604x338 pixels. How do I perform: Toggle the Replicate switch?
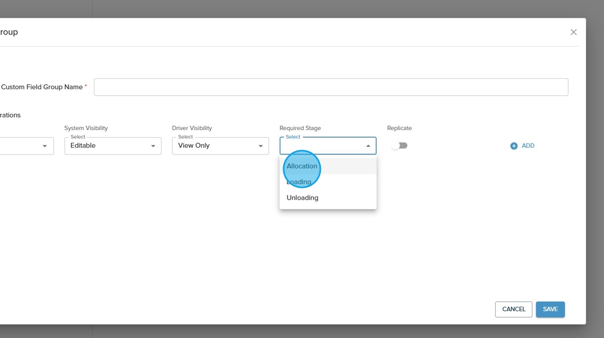pos(400,146)
